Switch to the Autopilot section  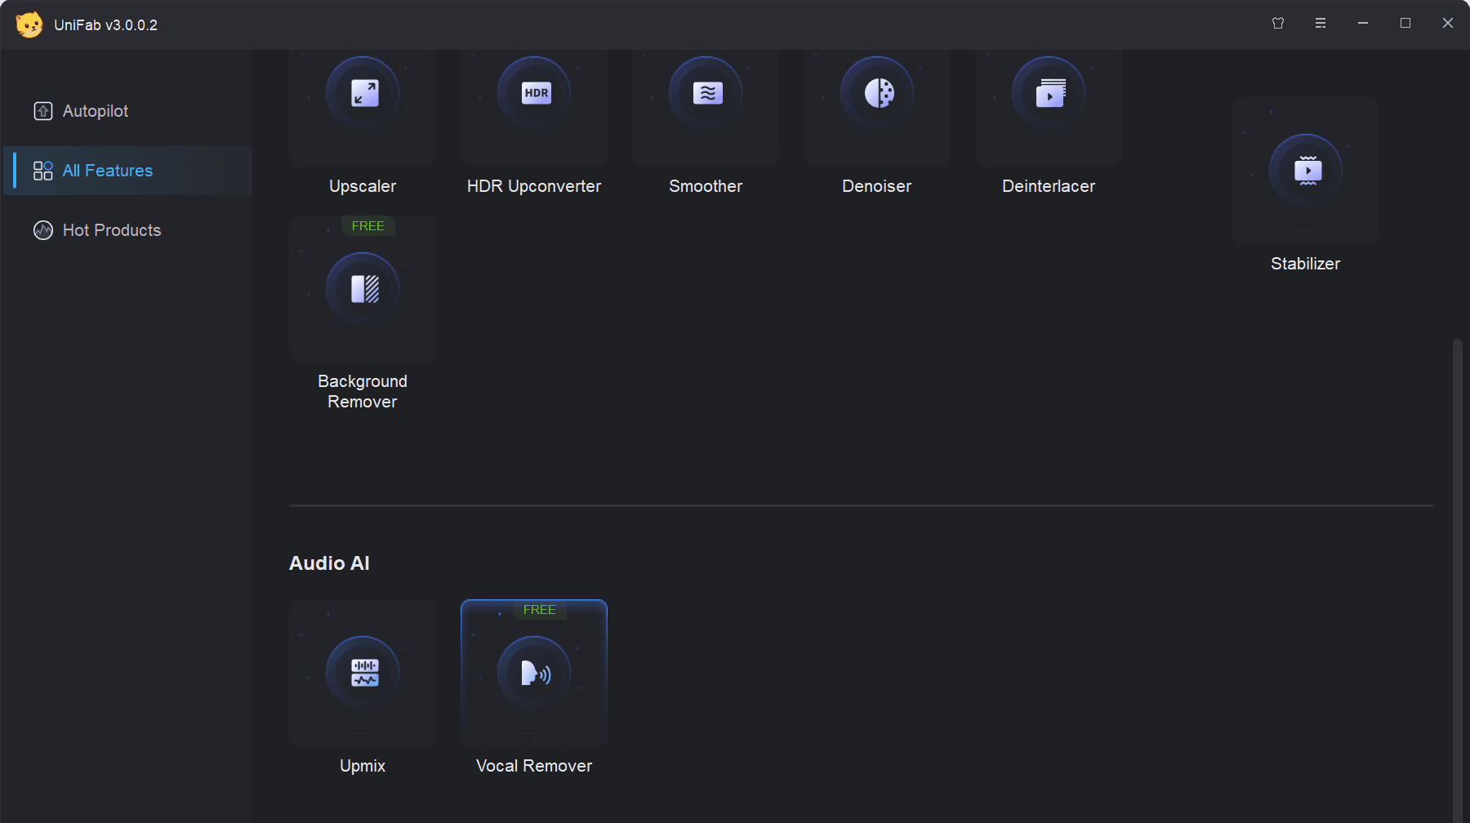pyautogui.click(x=128, y=111)
